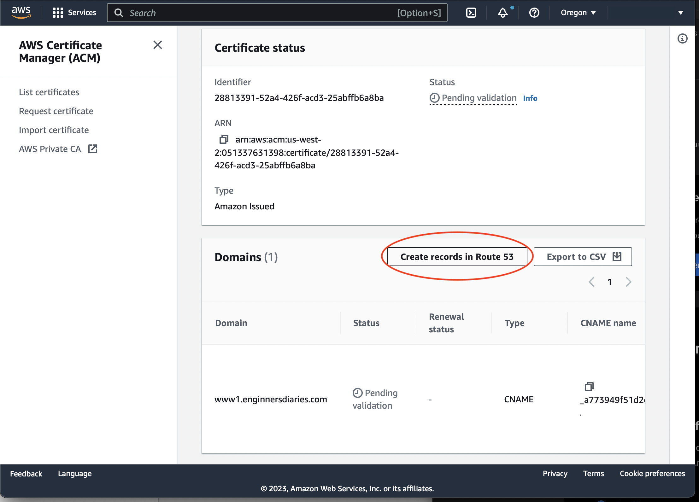Go to next domains page
The height and width of the screenshot is (502, 699).
pos(629,282)
